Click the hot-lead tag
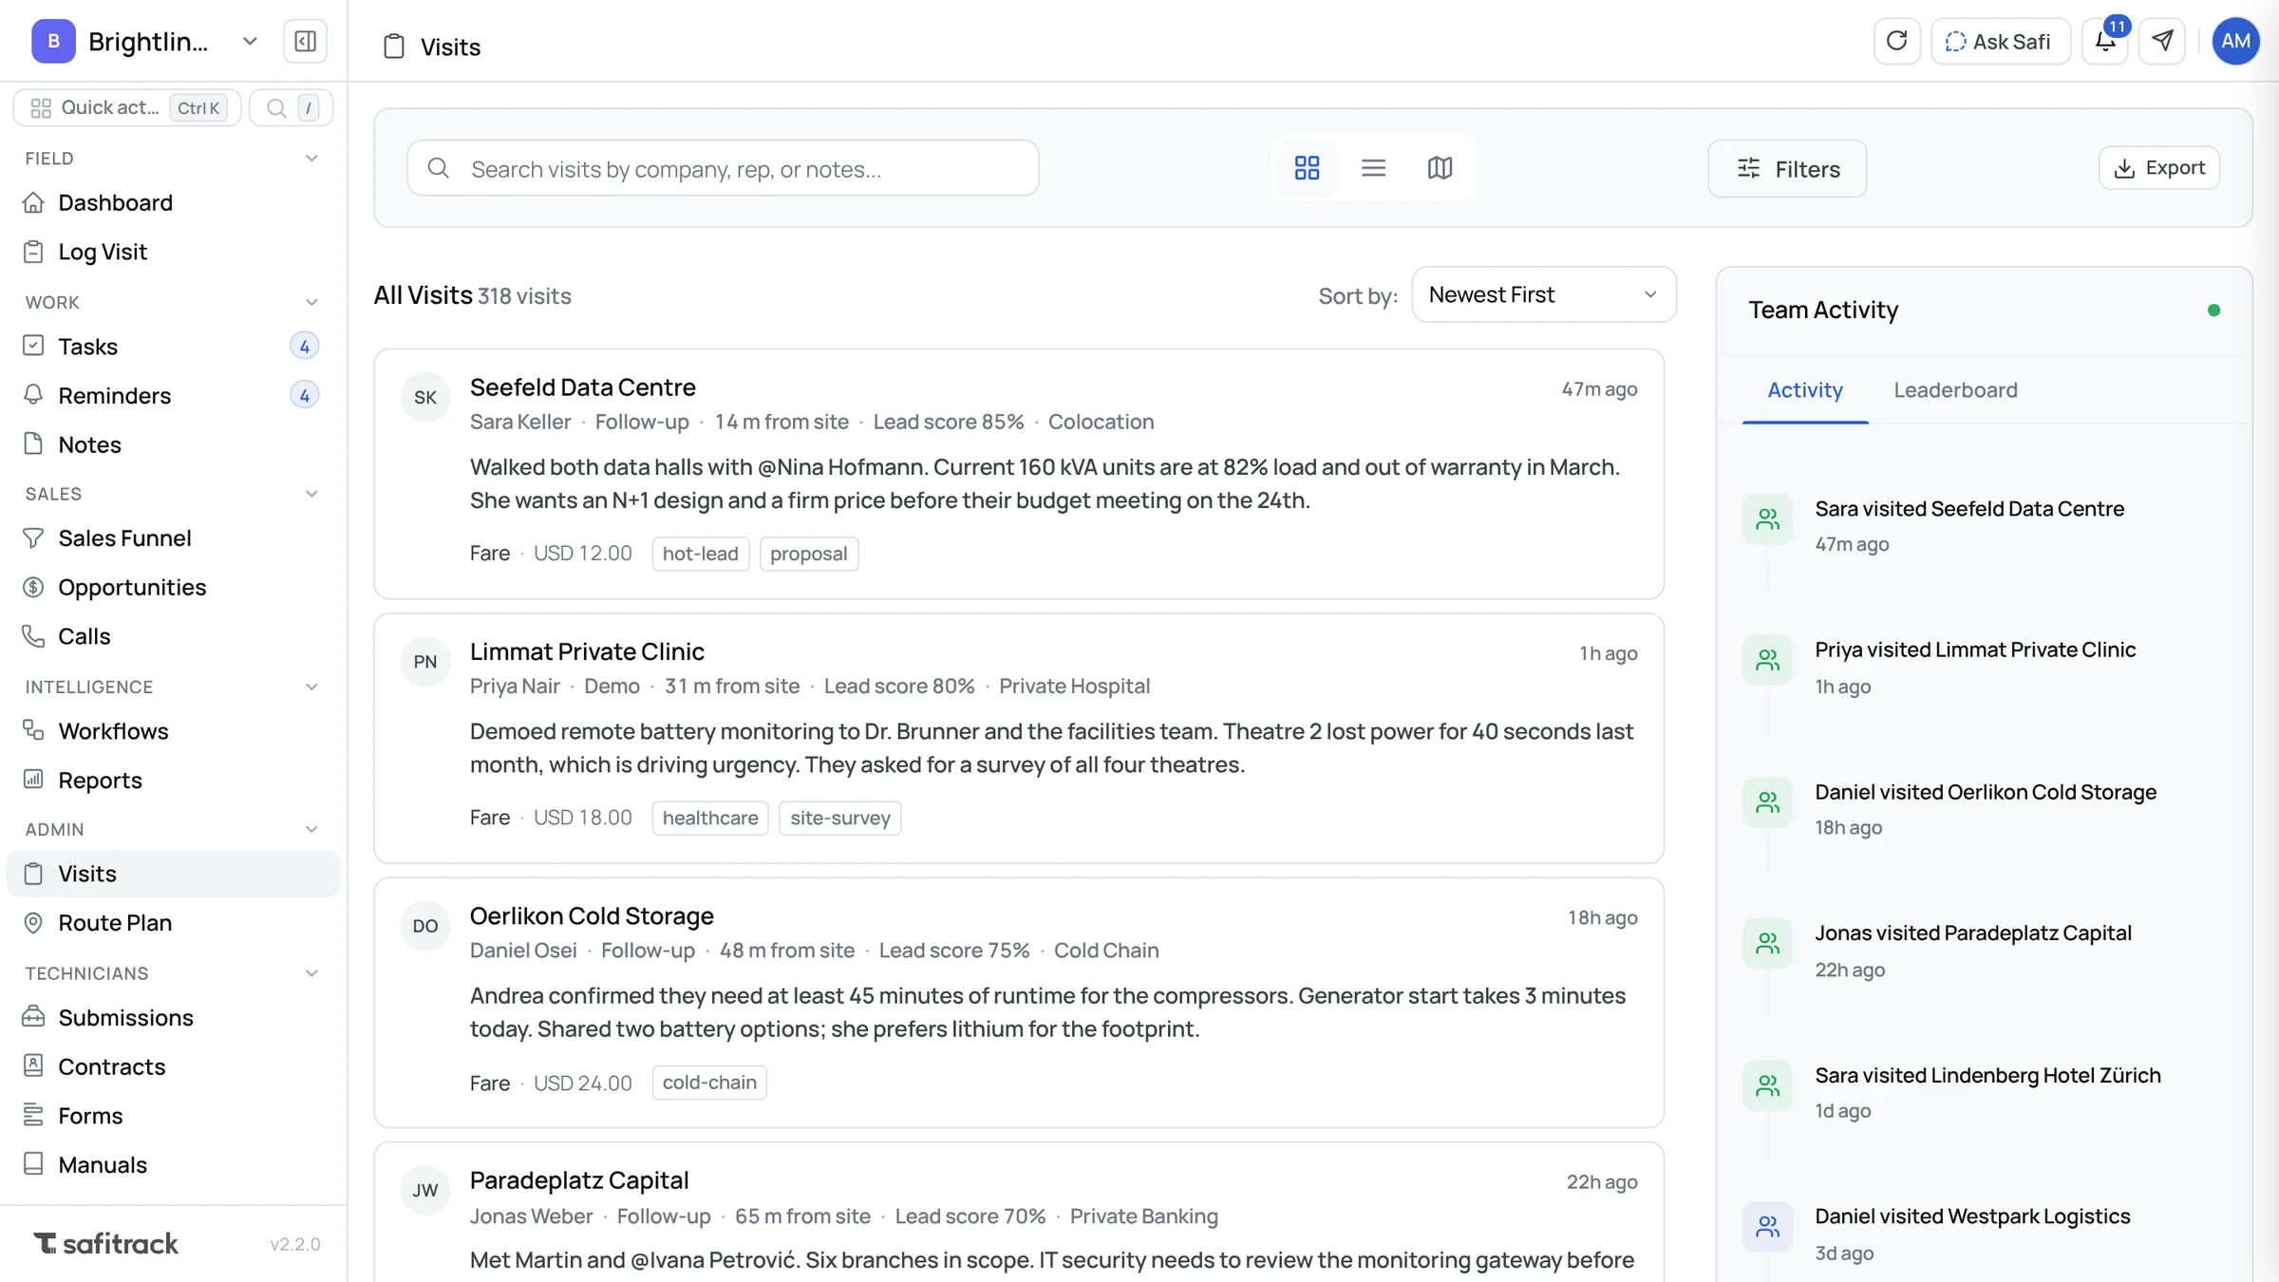The image size is (2279, 1282). click(x=700, y=554)
